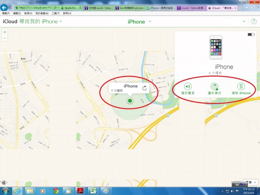260x195 pixels.
Task: Open the 檢視(V) menu
Action: tap(28, 13)
